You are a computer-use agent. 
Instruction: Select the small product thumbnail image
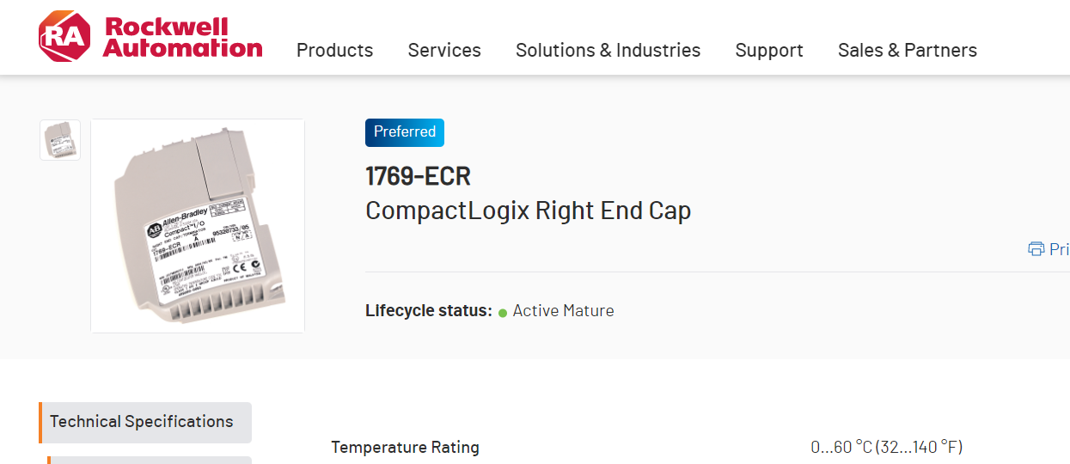point(60,140)
